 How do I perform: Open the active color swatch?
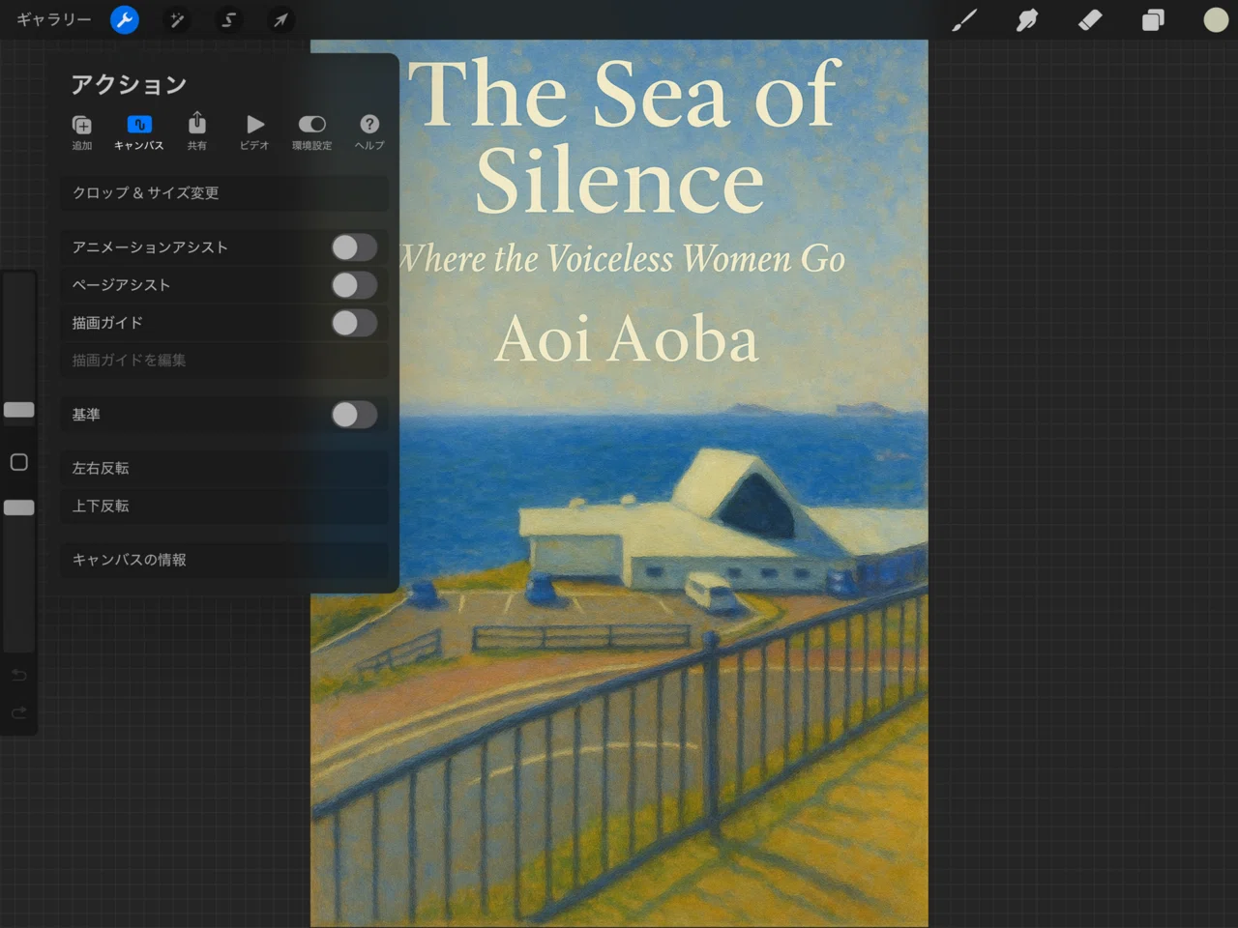[x=1216, y=19]
